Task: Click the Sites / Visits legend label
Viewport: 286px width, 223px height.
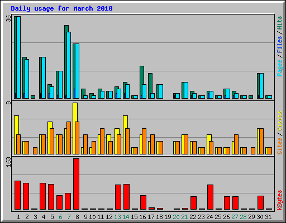Action: tap(279, 133)
